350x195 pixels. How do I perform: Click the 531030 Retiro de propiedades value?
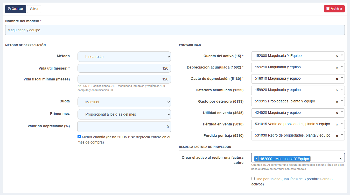pos(293,135)
